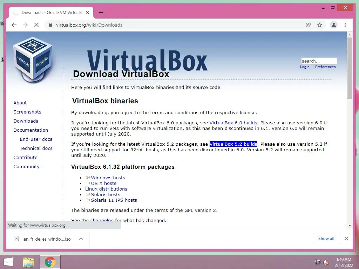Open End-user docs link
The width and height of the screenshot is (359, 269).
(x=36, y=139)
